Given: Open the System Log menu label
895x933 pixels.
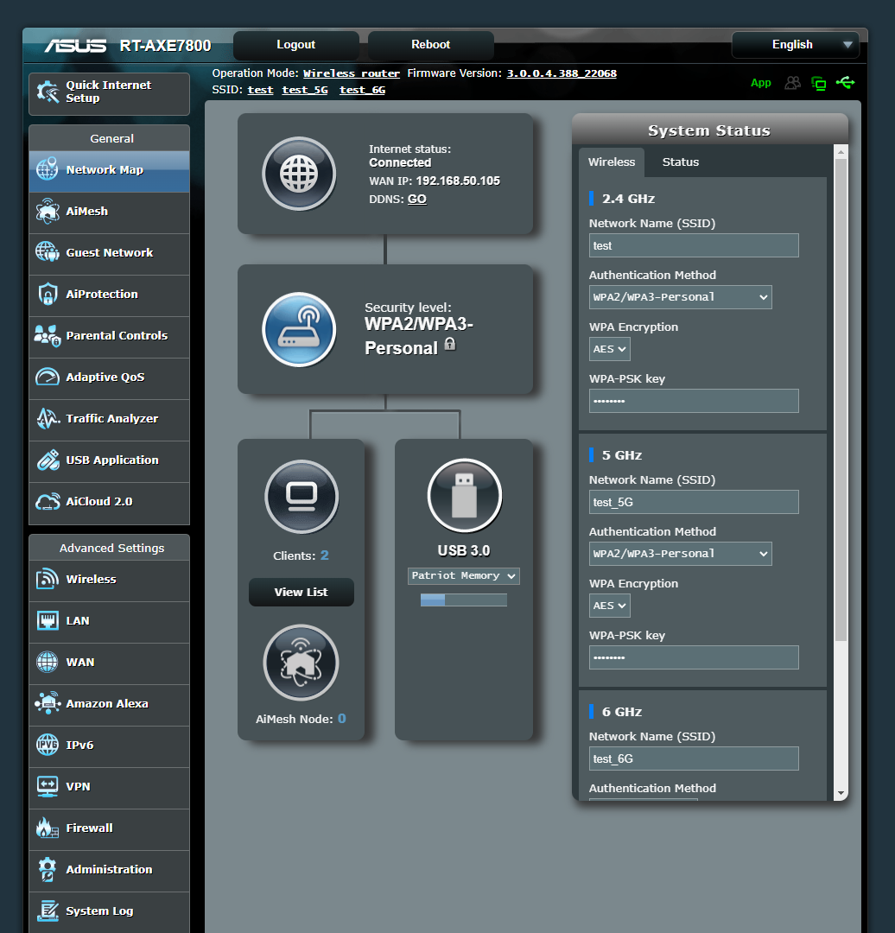Looking at the screenshot, I should pos(99,911).
